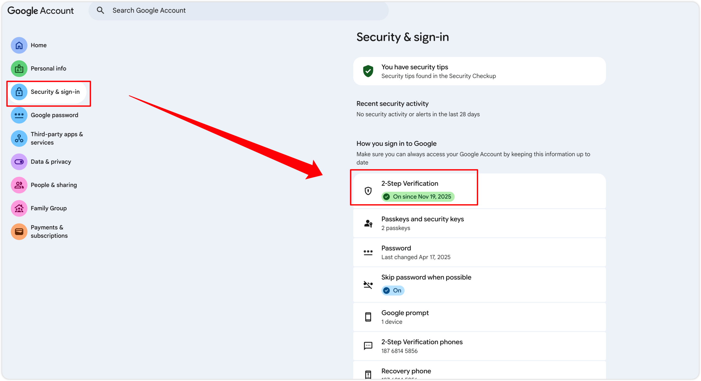Click the Home icon in the sidebar

click(19, 45)
